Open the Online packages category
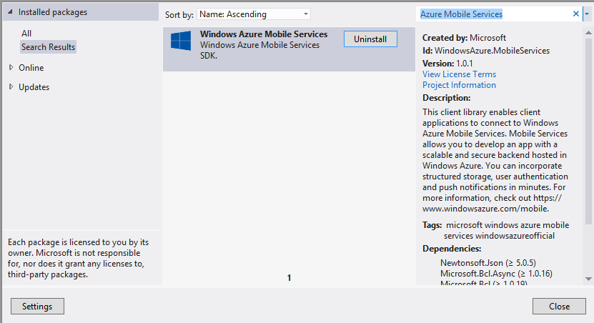 pyautogui.click(x=31, y=68)
